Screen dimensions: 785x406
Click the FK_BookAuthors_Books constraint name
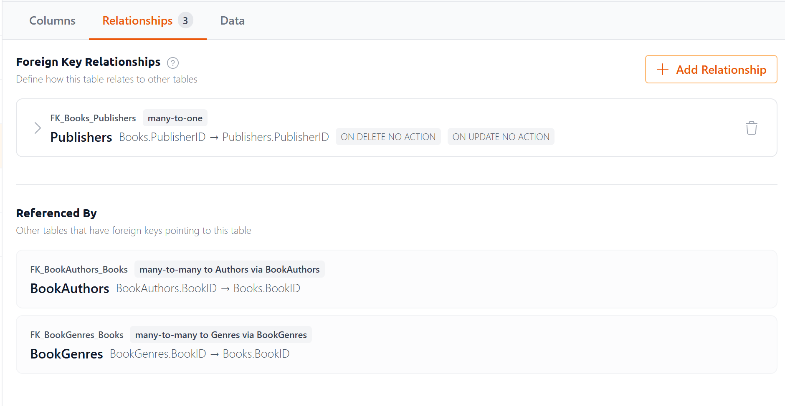point(79,269)
